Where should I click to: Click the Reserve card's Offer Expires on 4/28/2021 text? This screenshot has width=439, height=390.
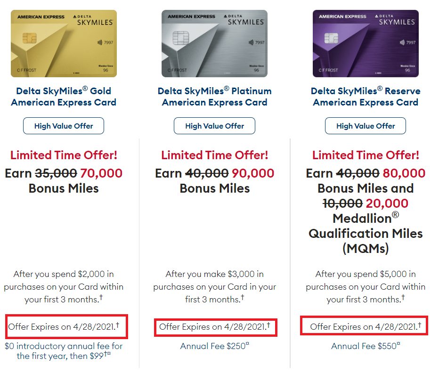[x=366, y=326]
